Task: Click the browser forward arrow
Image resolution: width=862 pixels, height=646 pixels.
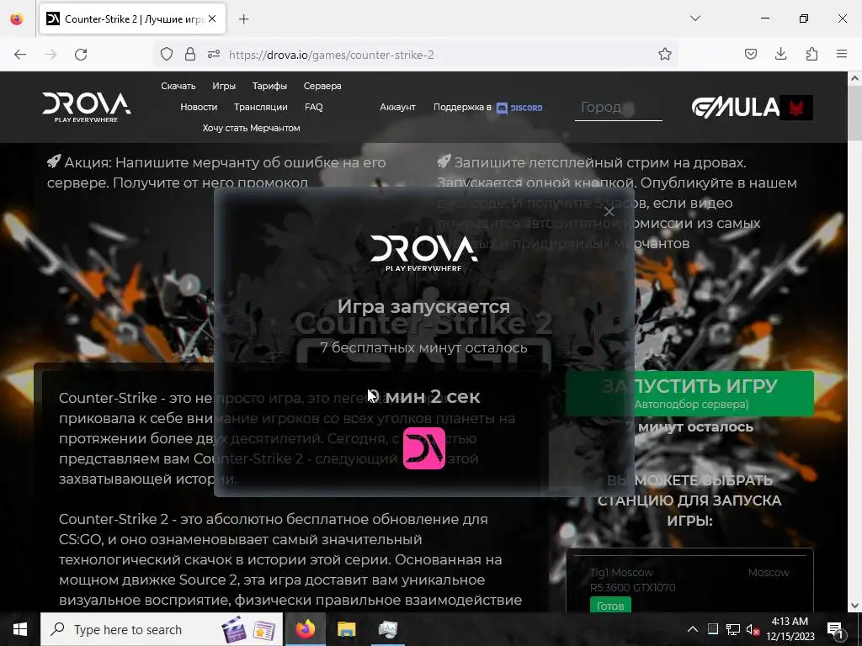Action: coord(51,55)
